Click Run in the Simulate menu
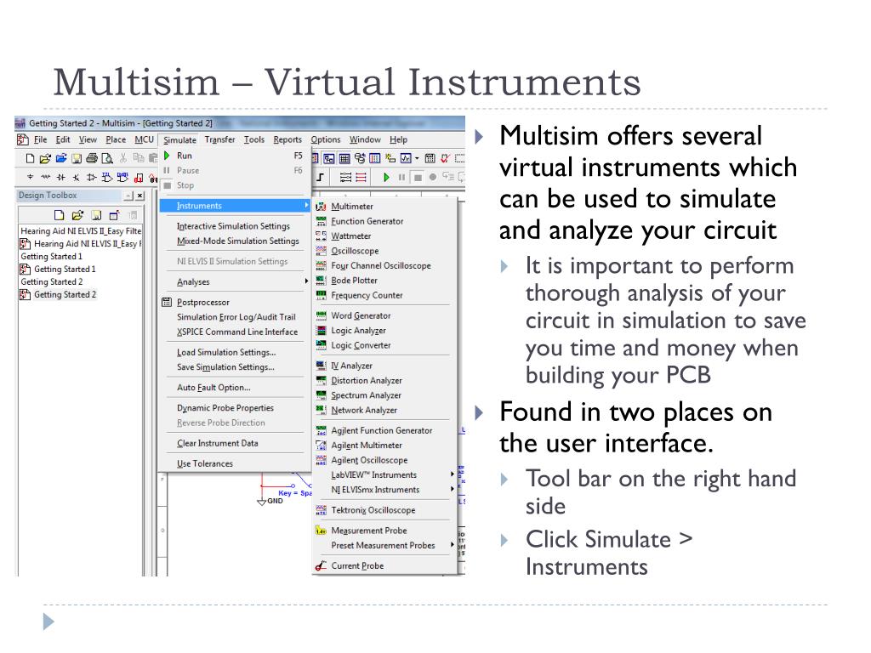The width and height of the screenshot is (871, 653). click(x=235, y=156)
